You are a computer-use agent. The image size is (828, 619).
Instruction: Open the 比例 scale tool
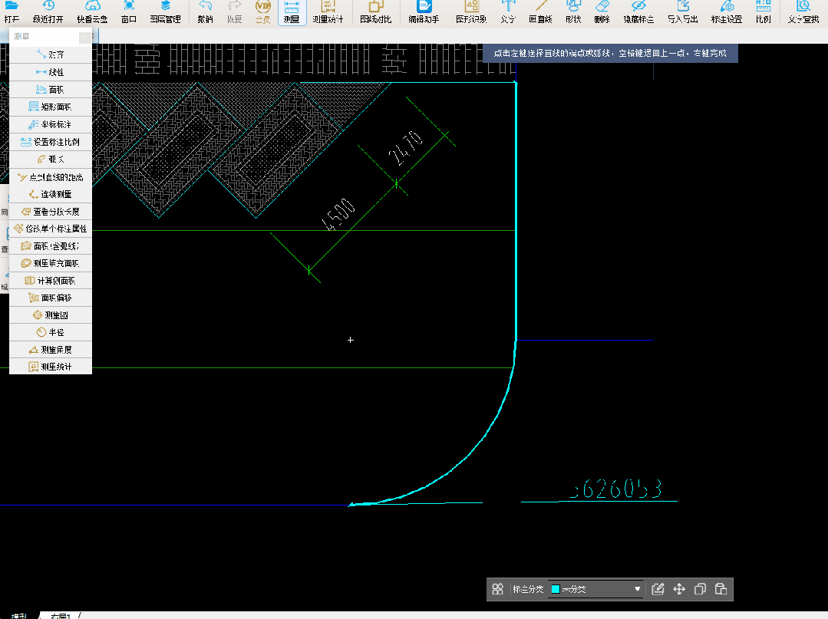coord(764,12)
